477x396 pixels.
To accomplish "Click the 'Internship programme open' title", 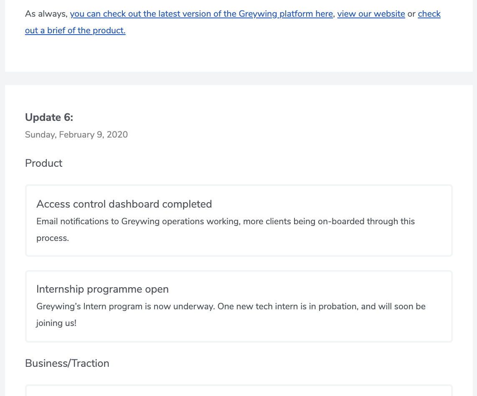I will pyautogui.click(x=102, y=289).
